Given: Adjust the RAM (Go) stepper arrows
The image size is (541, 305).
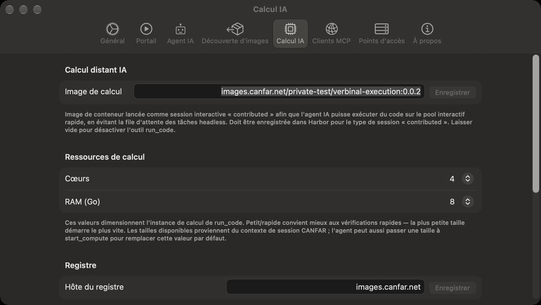Looking at the screenshot, I should pos(467,201).
